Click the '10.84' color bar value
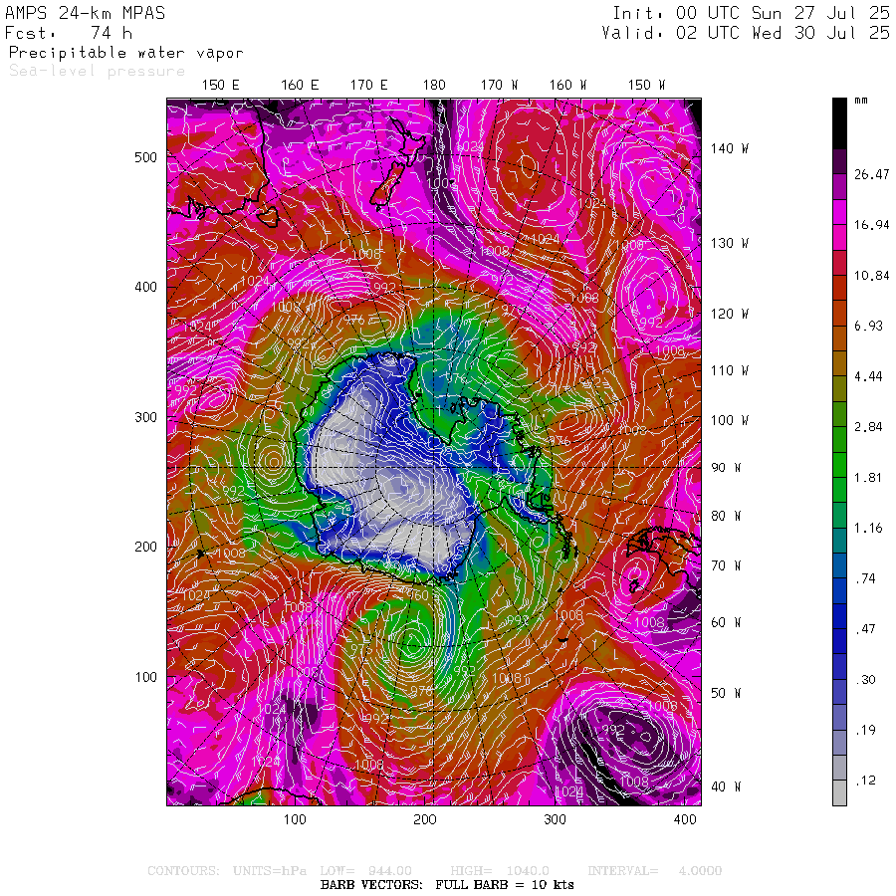The height and width of the screenshot is (896, 896). point(872,276)
